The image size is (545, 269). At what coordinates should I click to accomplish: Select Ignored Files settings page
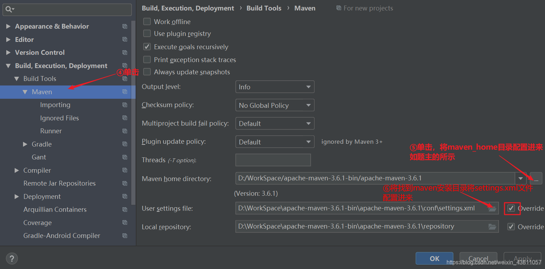point(59,118)
